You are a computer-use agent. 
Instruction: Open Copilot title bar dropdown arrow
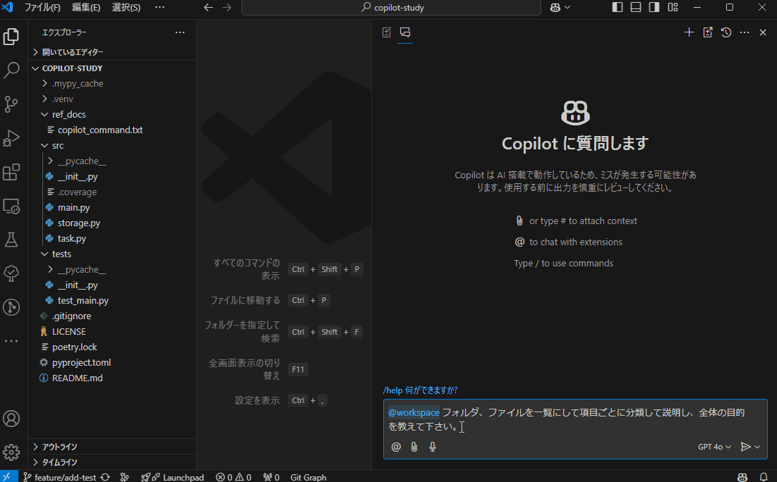pos(568,8)
